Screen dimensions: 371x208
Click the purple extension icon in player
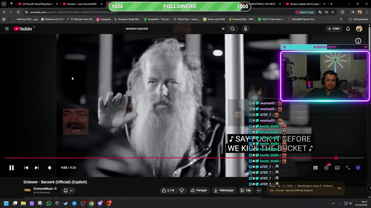click(358, 168)
